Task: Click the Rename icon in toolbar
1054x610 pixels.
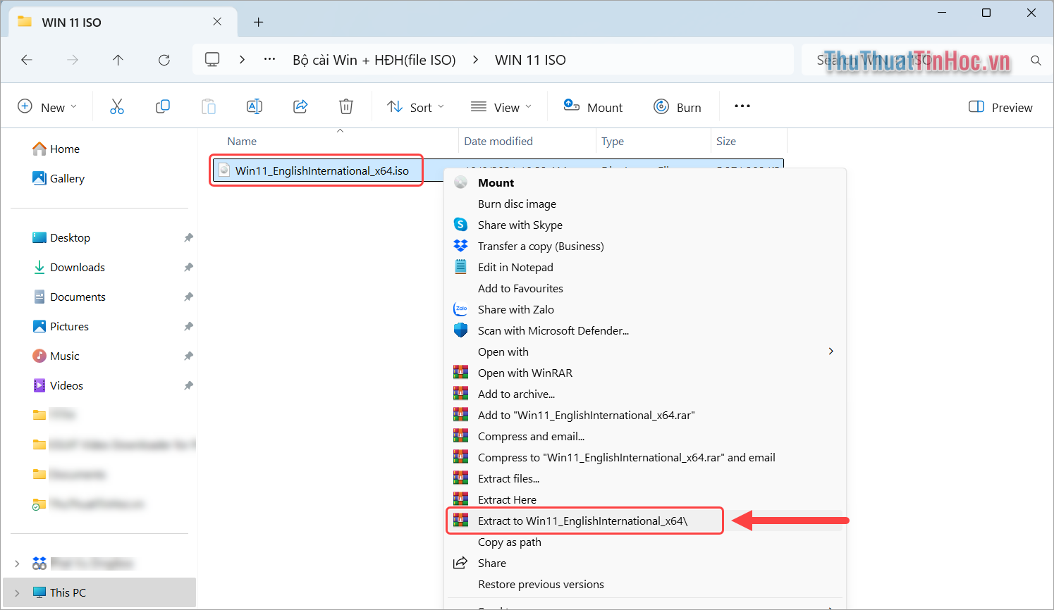Action: point(255,107)
